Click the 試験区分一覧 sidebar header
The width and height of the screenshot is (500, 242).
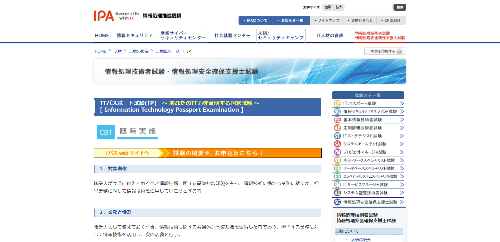tap(368, 95)
